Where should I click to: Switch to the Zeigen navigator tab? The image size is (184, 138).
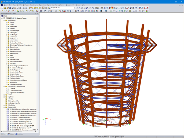(x=11, y=134)
